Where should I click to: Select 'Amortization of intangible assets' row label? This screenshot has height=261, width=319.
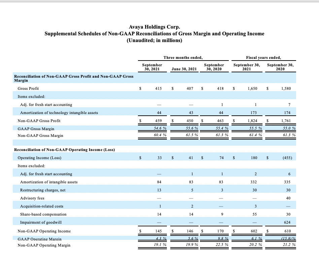(x=49, y=182)
